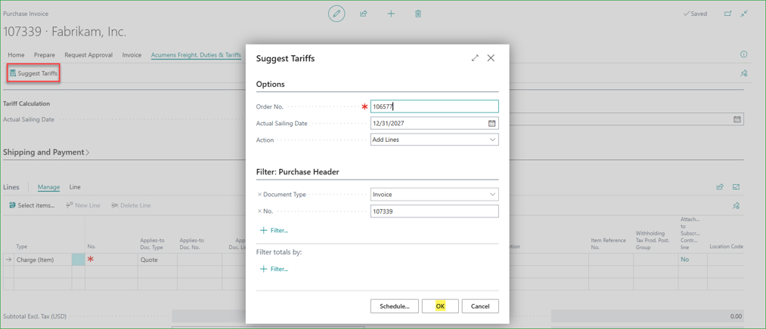Open calendar picker in Tariff Calculation field
The image size is (766, 329).
coord(737,119)
